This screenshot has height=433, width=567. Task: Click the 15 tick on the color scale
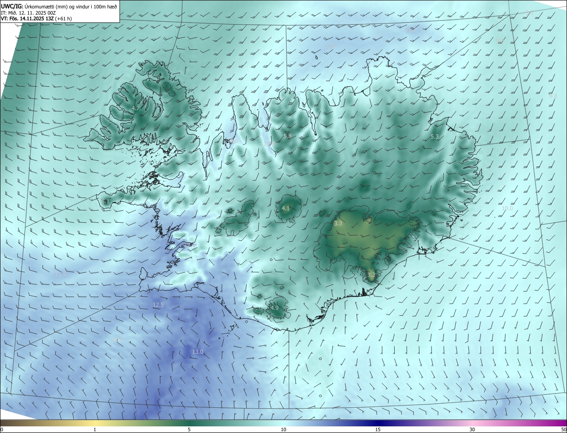[x=378, y=429]
